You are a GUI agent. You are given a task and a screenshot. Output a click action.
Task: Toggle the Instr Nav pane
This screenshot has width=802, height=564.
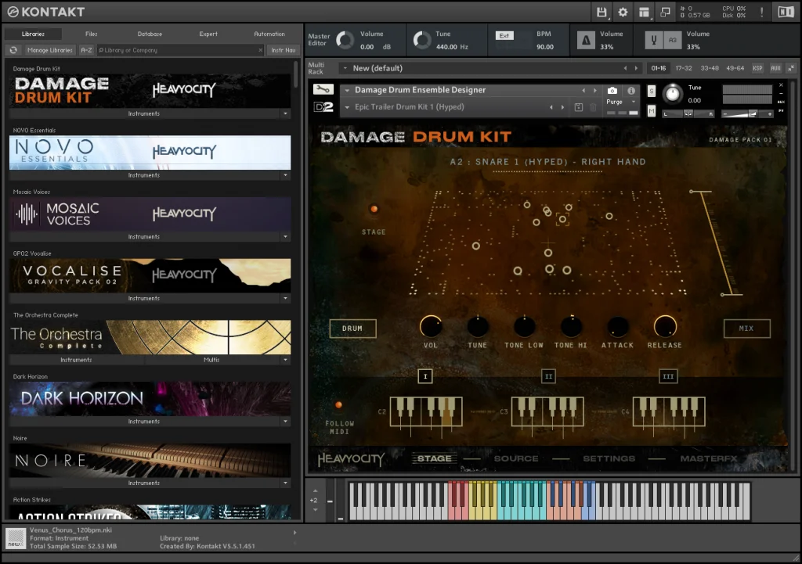[284, 50]
